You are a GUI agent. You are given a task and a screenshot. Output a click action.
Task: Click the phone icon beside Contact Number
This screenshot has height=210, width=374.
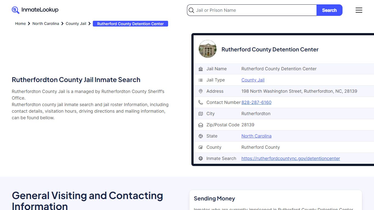click(201, 103)
